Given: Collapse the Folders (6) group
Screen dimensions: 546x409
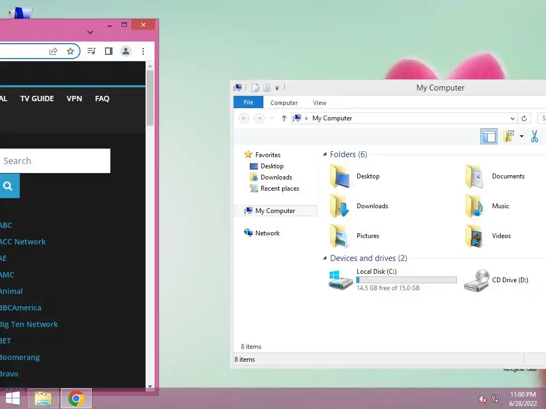Looking at the screenshot, I should [325, 154].
